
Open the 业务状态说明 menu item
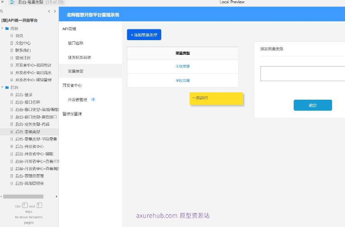[x=79, y=57]
